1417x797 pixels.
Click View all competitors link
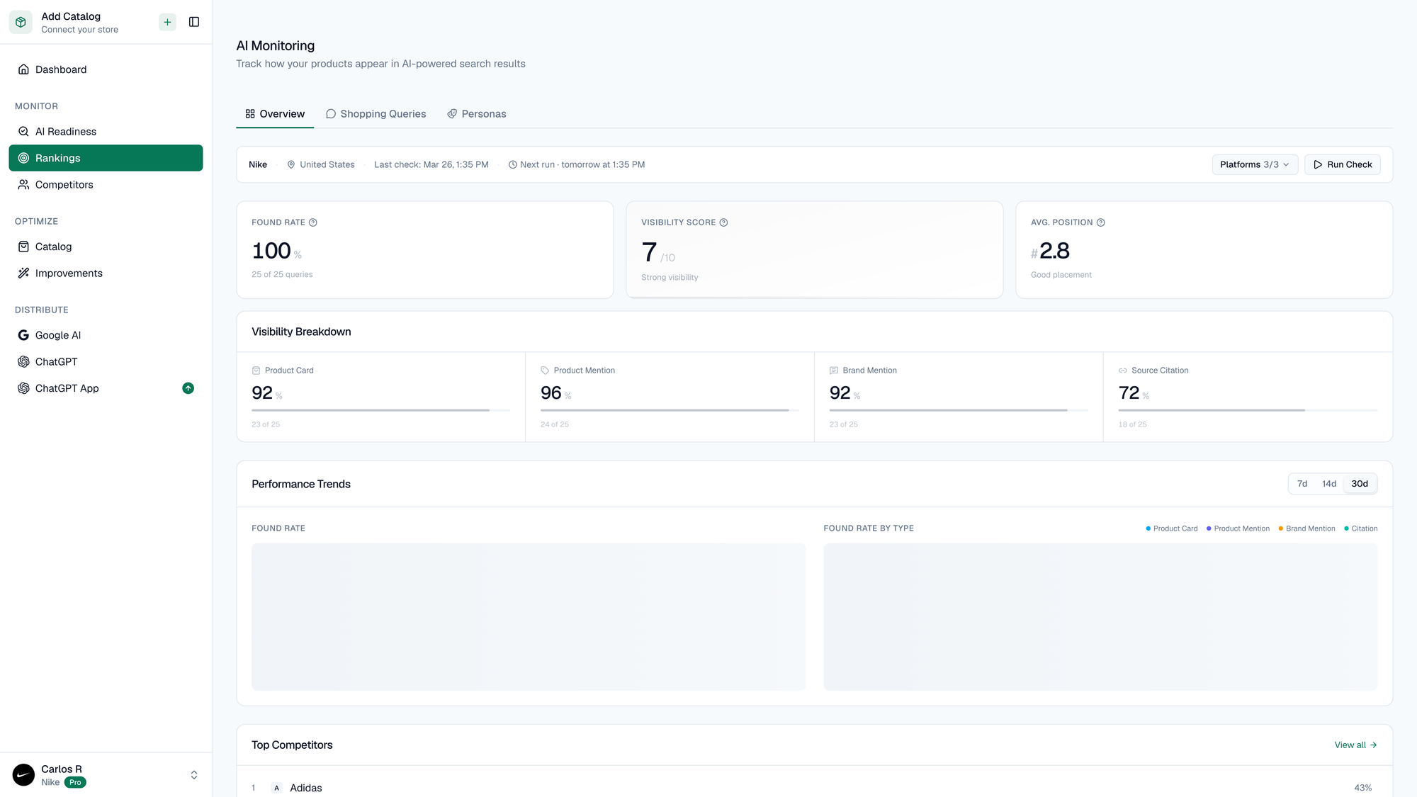(x=1355, y=745)
